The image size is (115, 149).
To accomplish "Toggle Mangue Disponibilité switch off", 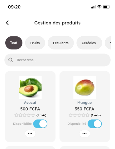I will [x=95, y=124].
